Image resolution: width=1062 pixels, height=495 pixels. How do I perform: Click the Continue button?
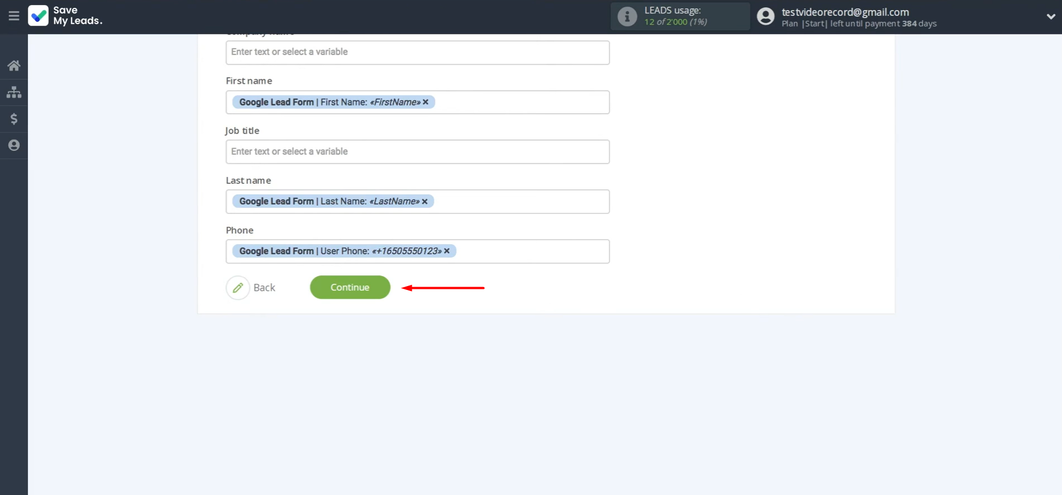[x=350, y=287]
